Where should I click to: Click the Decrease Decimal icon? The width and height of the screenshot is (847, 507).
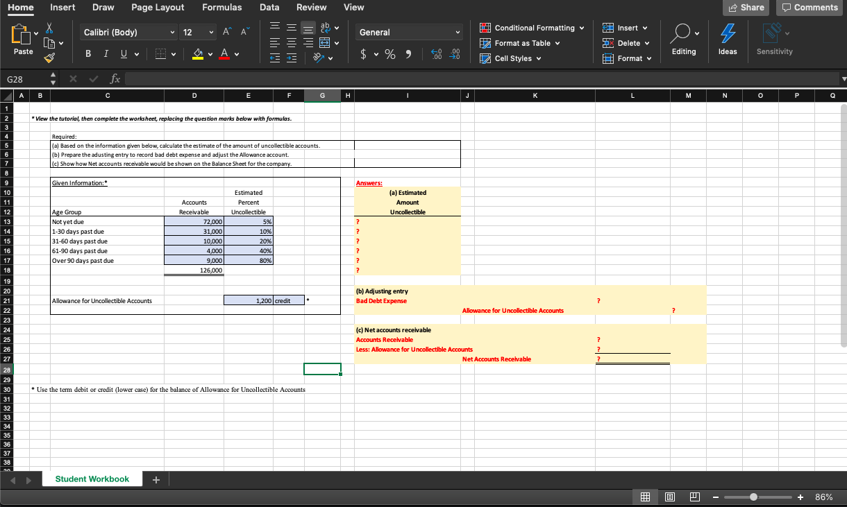click(x=453, y=54)
